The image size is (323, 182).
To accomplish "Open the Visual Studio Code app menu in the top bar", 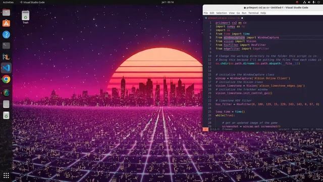I will tap(32, 2).
